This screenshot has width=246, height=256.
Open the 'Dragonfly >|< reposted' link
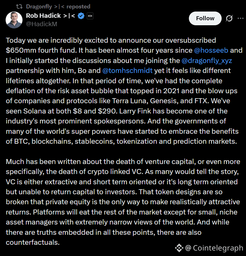[x=58, y=7]
